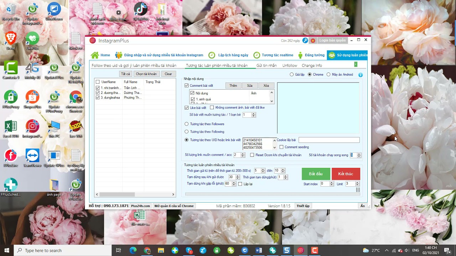Click Thiết lập button in status bar
Viewport: 456px width, 256px height.
coord(303,206)
